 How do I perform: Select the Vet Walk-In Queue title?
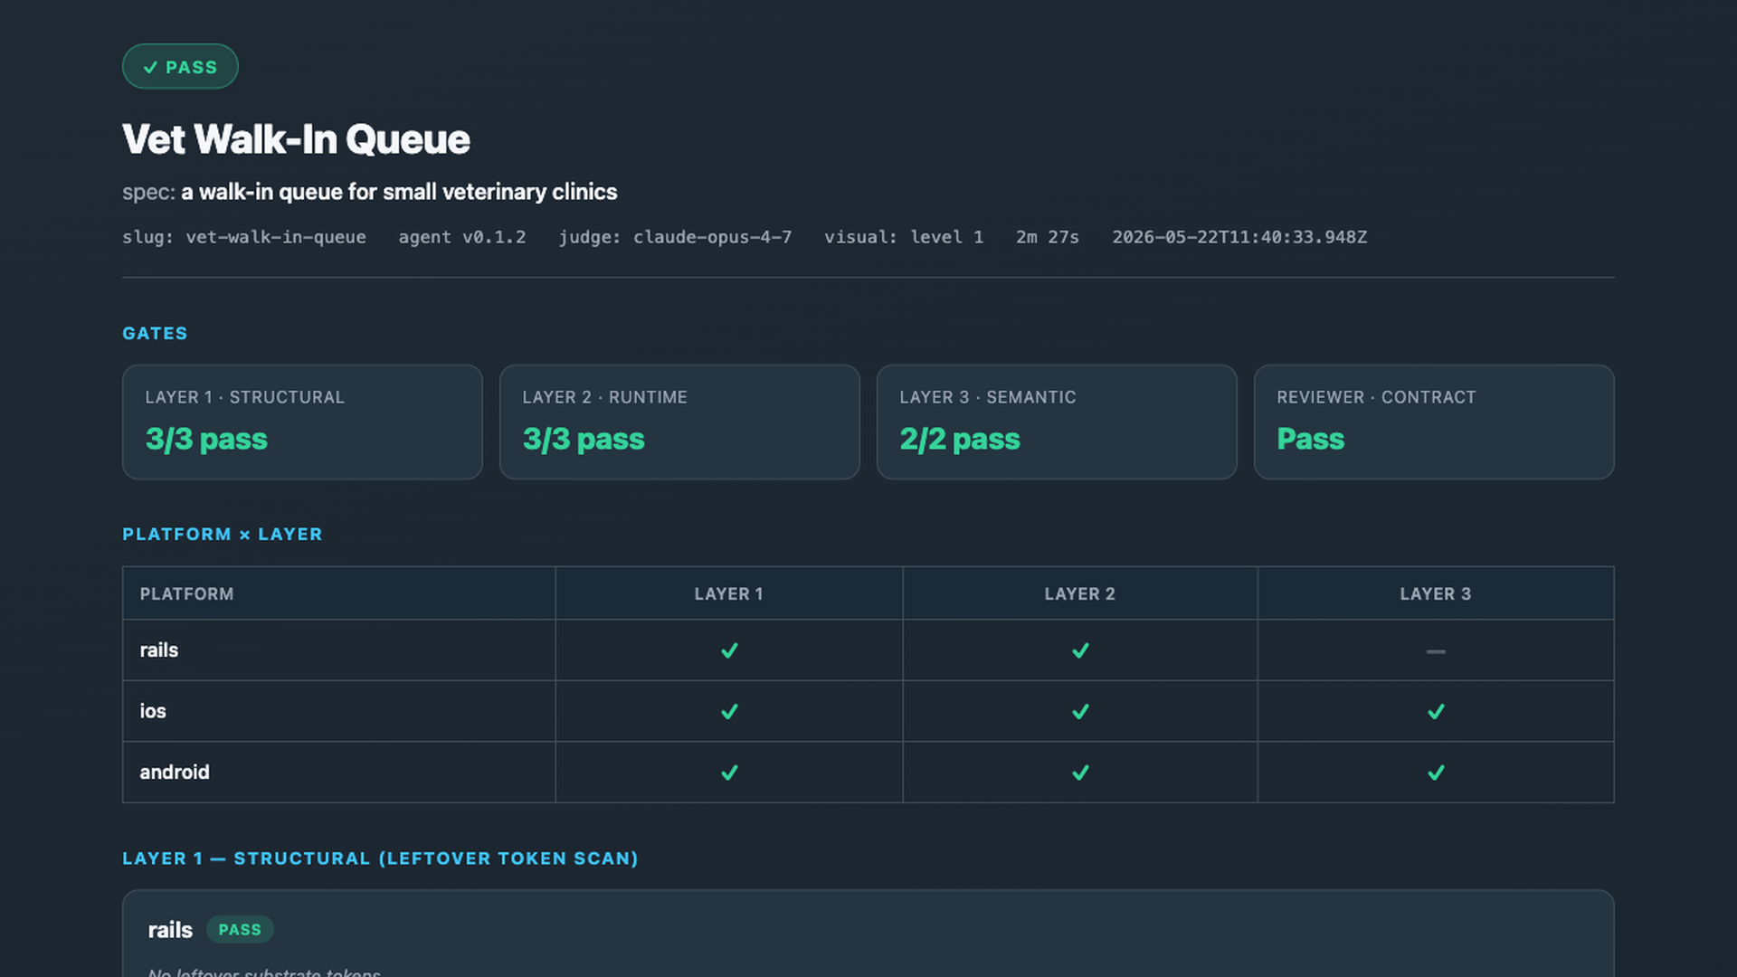[x=296, y=139]
